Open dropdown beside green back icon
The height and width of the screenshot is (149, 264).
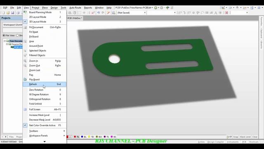pos(158,8)
